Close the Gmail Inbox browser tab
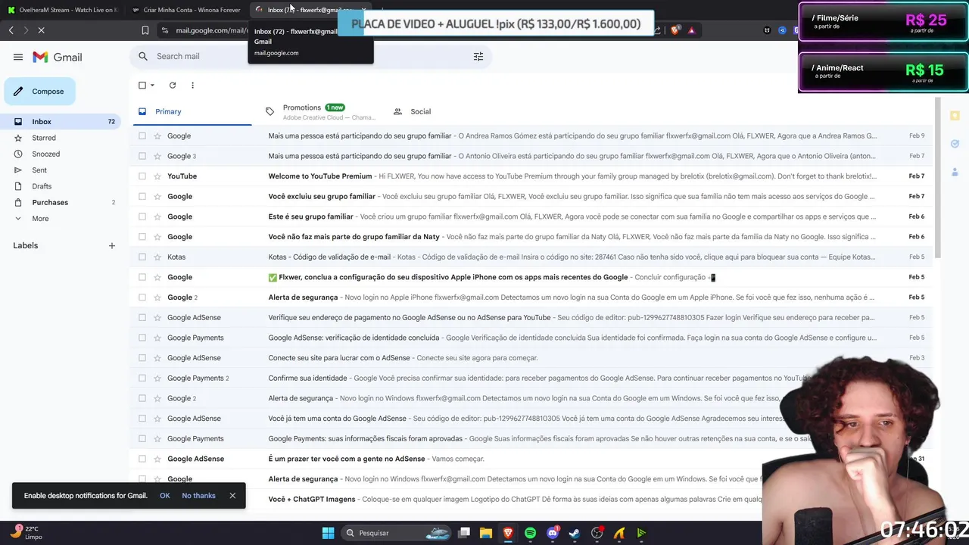Image resolution: width=969 pixels, height=545 pixels. 363,10
